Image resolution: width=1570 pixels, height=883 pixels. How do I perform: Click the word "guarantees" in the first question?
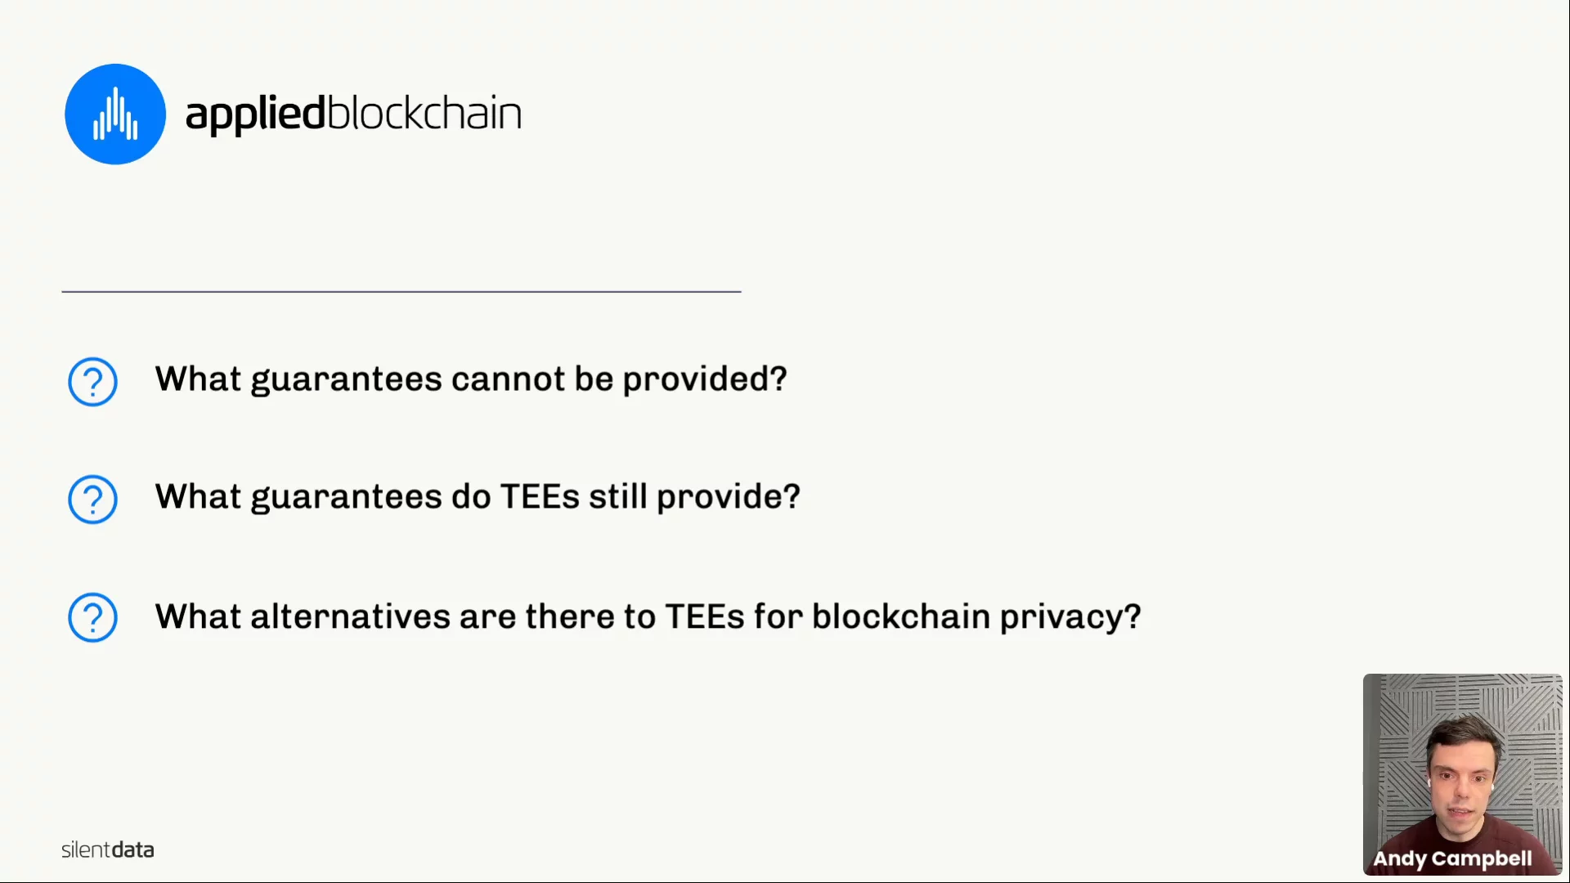pyautogui.click(x=346, y=379)
